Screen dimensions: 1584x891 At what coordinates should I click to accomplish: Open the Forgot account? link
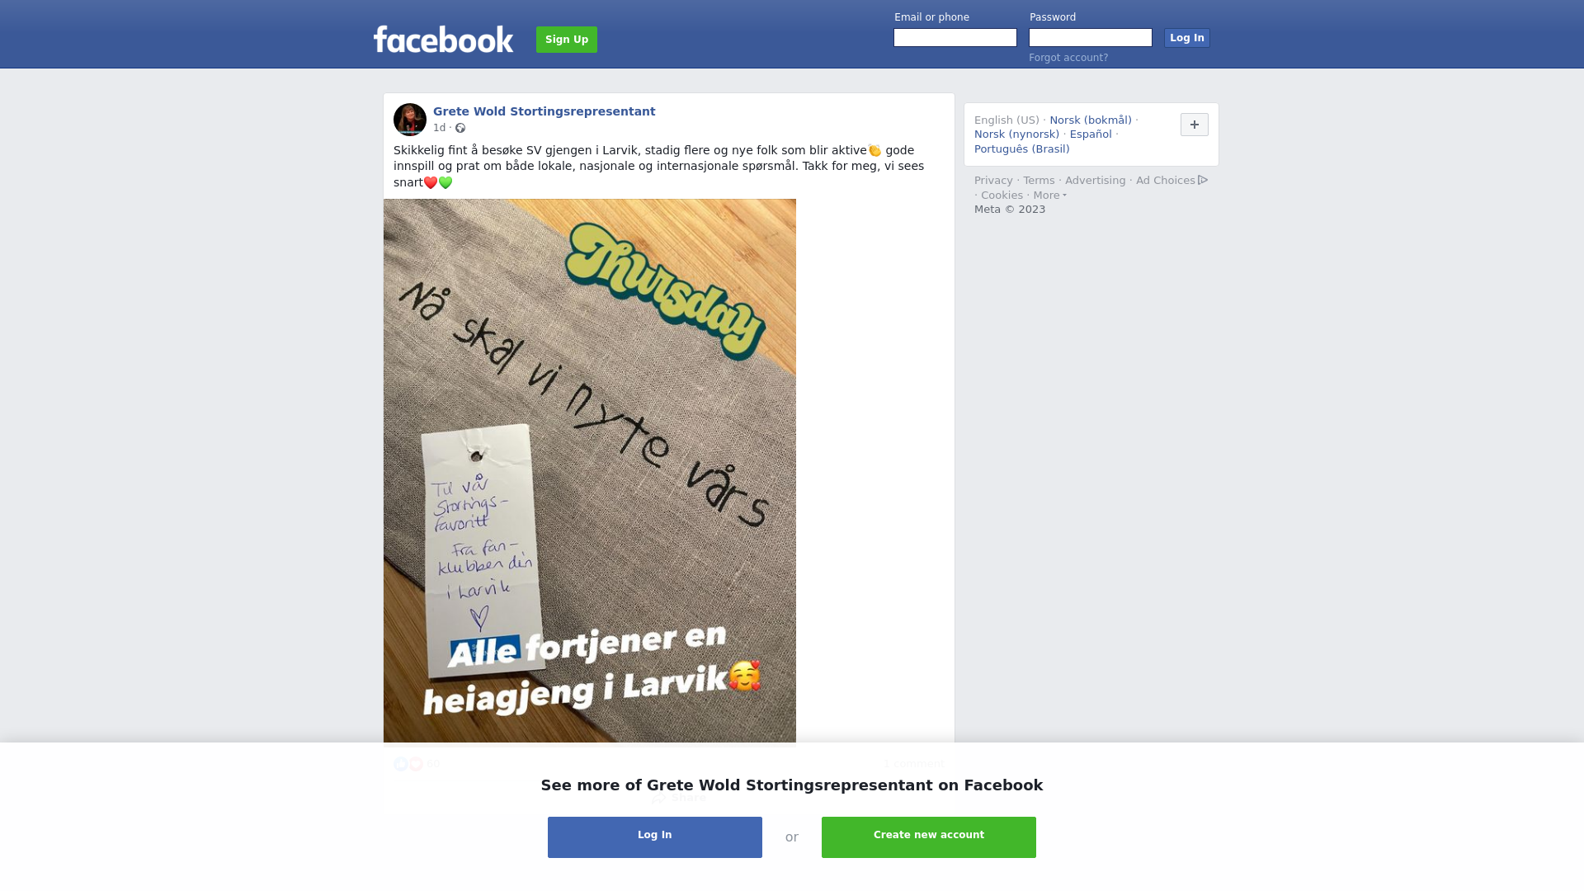tap(1068, 58)
